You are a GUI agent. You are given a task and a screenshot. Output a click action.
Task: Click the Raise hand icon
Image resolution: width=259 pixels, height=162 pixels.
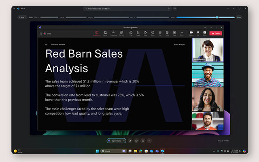click(145, 33)
